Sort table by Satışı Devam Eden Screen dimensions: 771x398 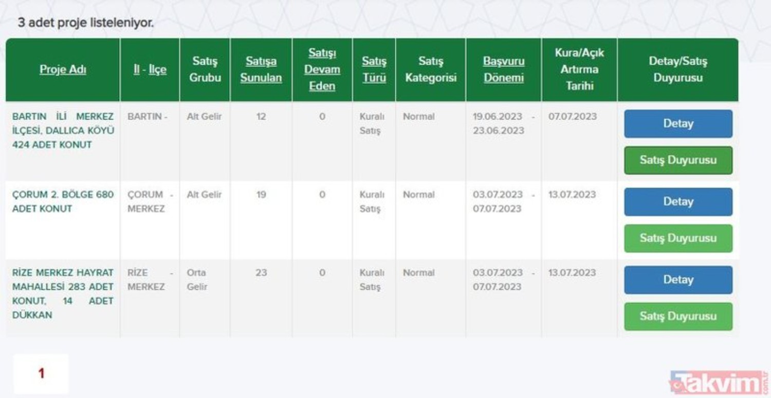(322, 70)
